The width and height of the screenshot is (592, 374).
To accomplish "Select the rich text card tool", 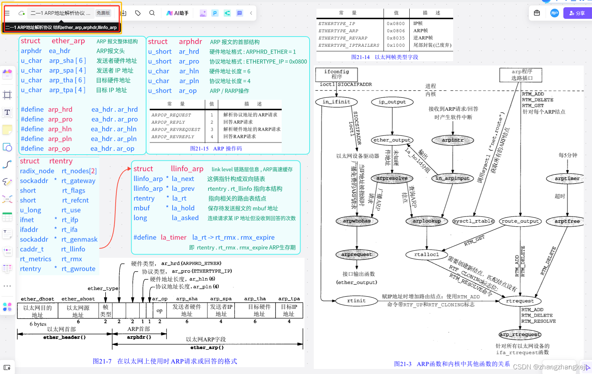I will 7,251.
